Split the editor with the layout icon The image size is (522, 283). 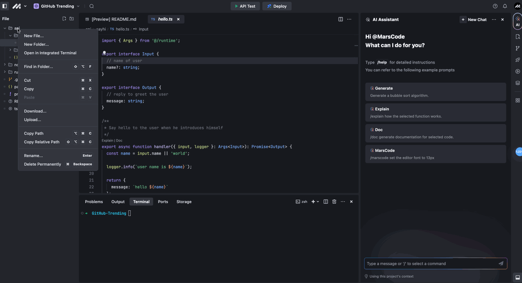(x=341, y=19)
